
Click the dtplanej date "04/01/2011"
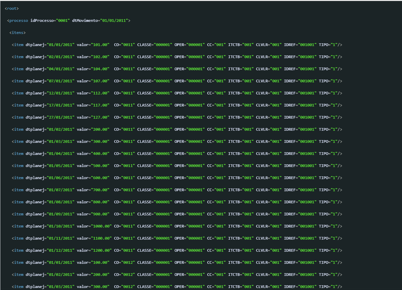point(61,69)
